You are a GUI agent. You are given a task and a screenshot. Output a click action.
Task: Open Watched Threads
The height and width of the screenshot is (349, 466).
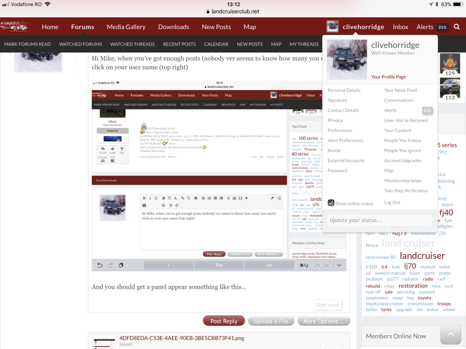pos(133,44)
